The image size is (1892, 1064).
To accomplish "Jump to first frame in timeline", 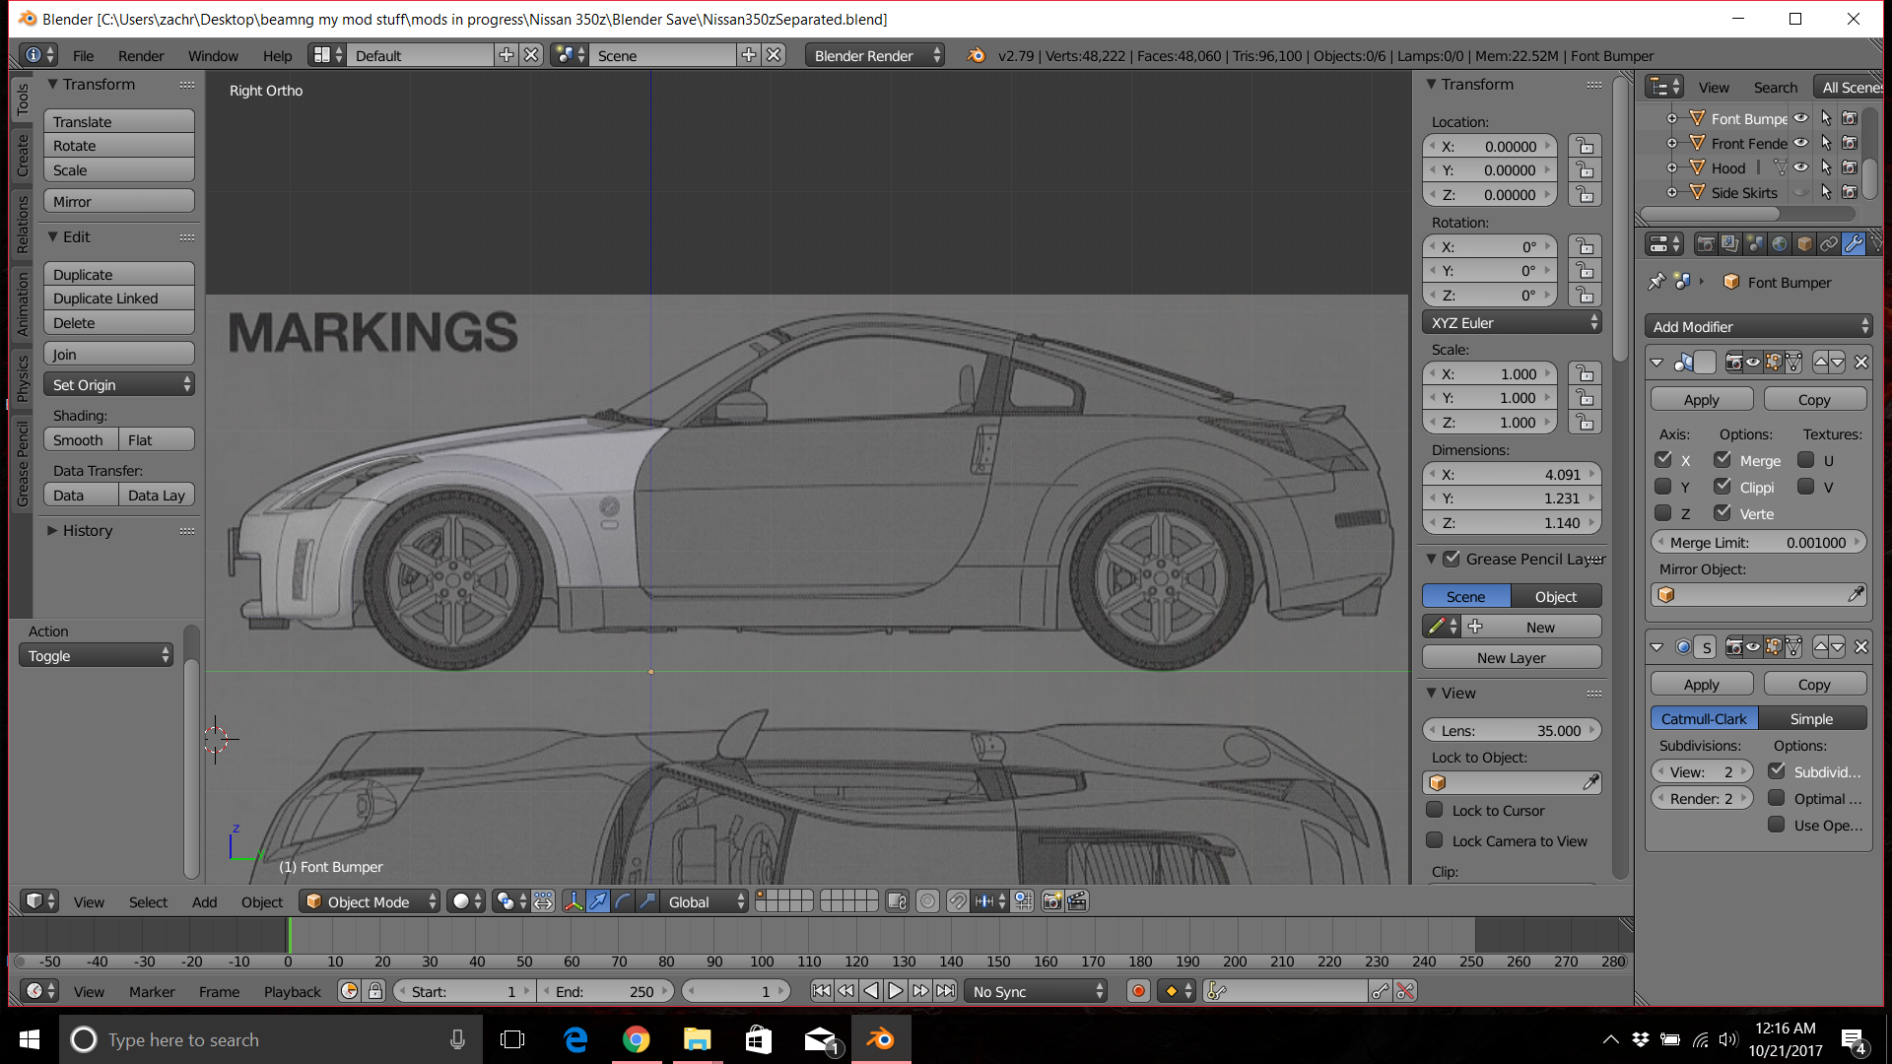I will [821, 991].
